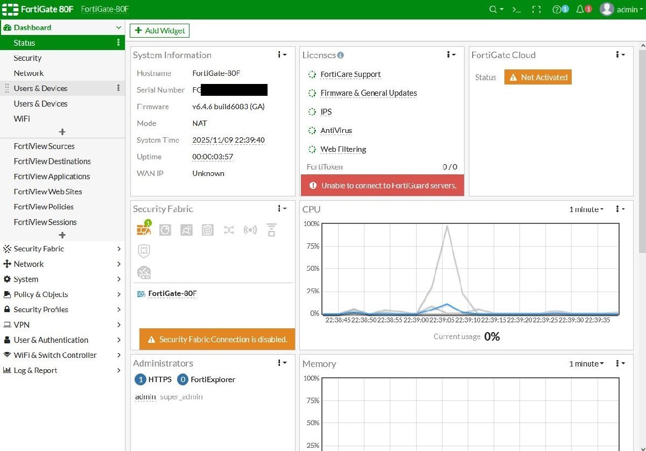The image size is (646, 451).
Task: Click the Licenses info icon
Action: pyautogui.click(x=341, y=55)
